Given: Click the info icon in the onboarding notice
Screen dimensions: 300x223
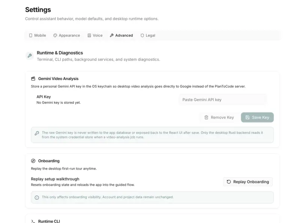Looking at the screenshot, I should click(37, 197).
